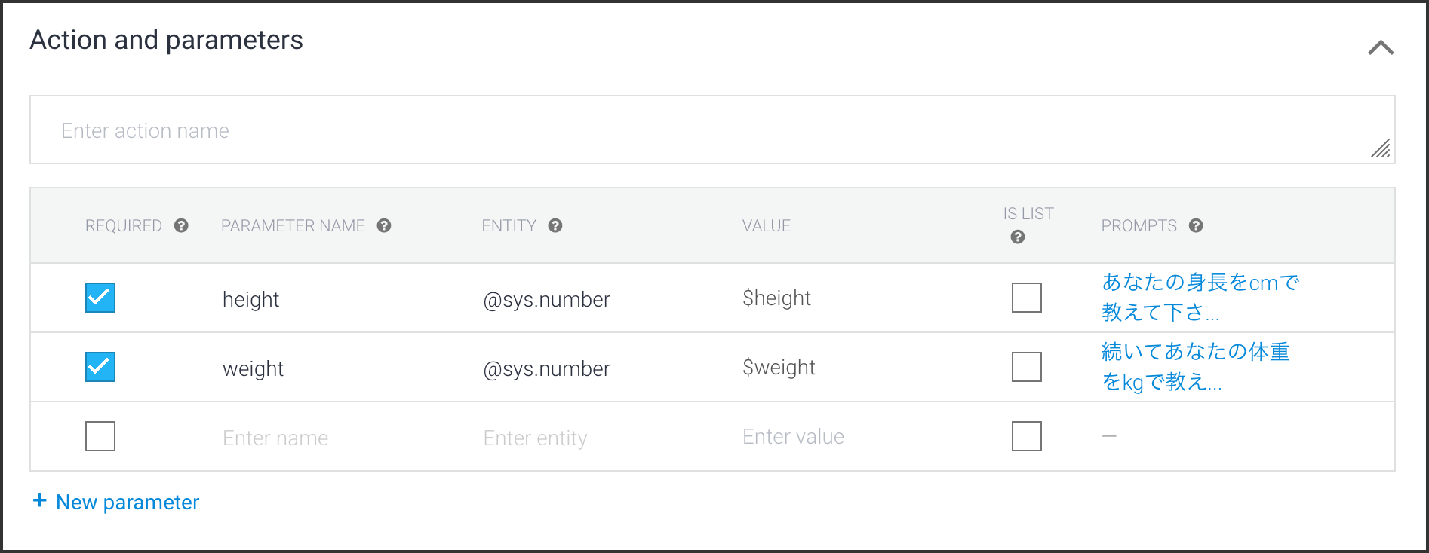Uncheck the required box for weight
This screenshot has height=553, width=1429.
pyautogui.click(x=100, y=367)
